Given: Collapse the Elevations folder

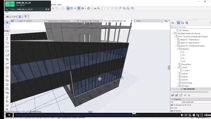Looking at the screenshot, I should pyautogui.click(x=177, y=49).
